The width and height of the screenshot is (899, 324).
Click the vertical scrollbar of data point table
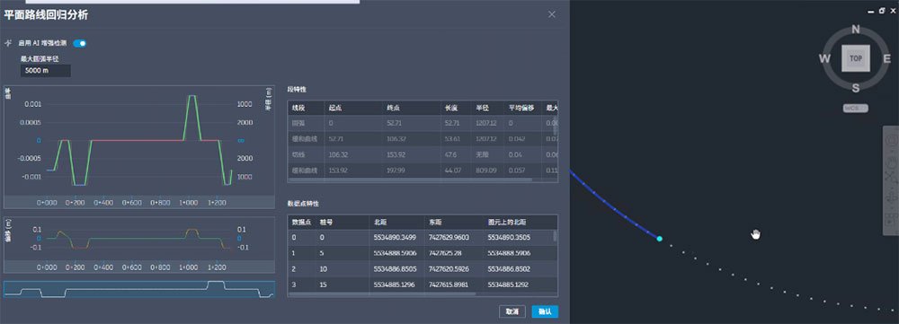point(555,237)
